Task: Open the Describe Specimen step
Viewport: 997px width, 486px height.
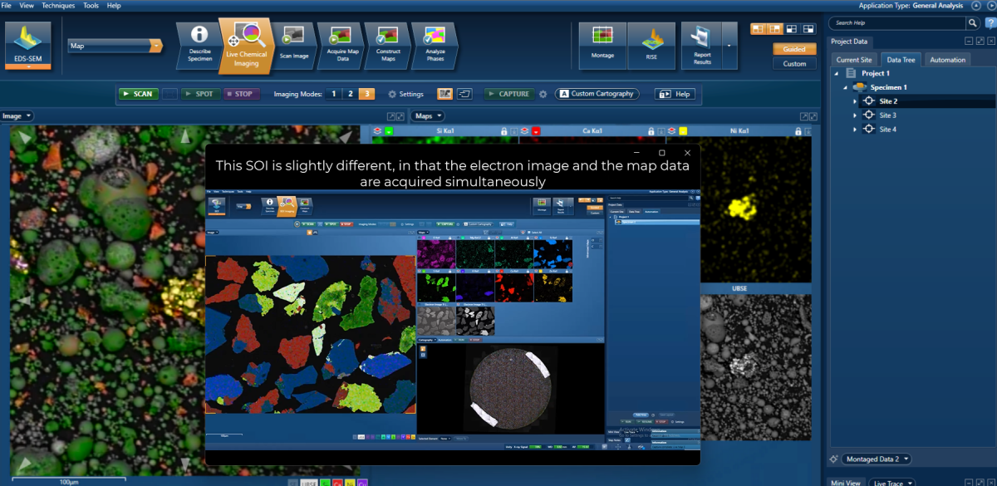Action: tap(199, 43)
